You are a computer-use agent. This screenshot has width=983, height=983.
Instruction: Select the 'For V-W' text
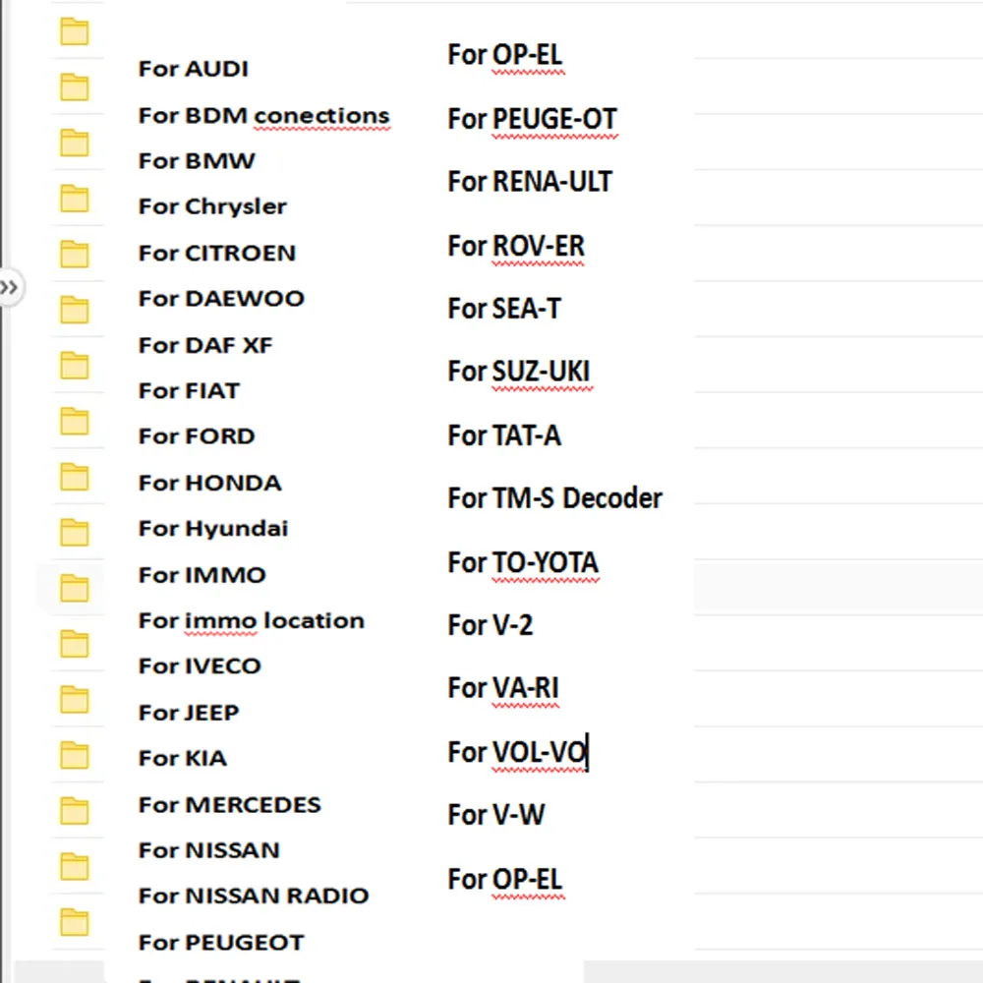click(496, 815)
